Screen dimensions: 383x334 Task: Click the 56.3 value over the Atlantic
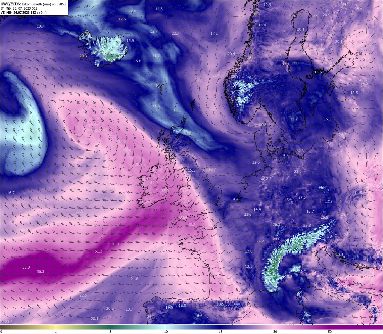coord(40,272)
